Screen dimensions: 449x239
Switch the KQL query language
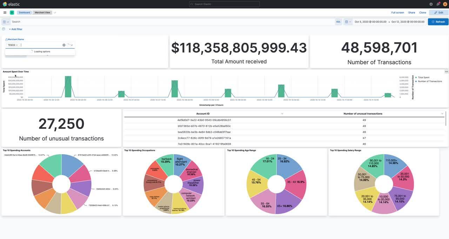(338, 22)
